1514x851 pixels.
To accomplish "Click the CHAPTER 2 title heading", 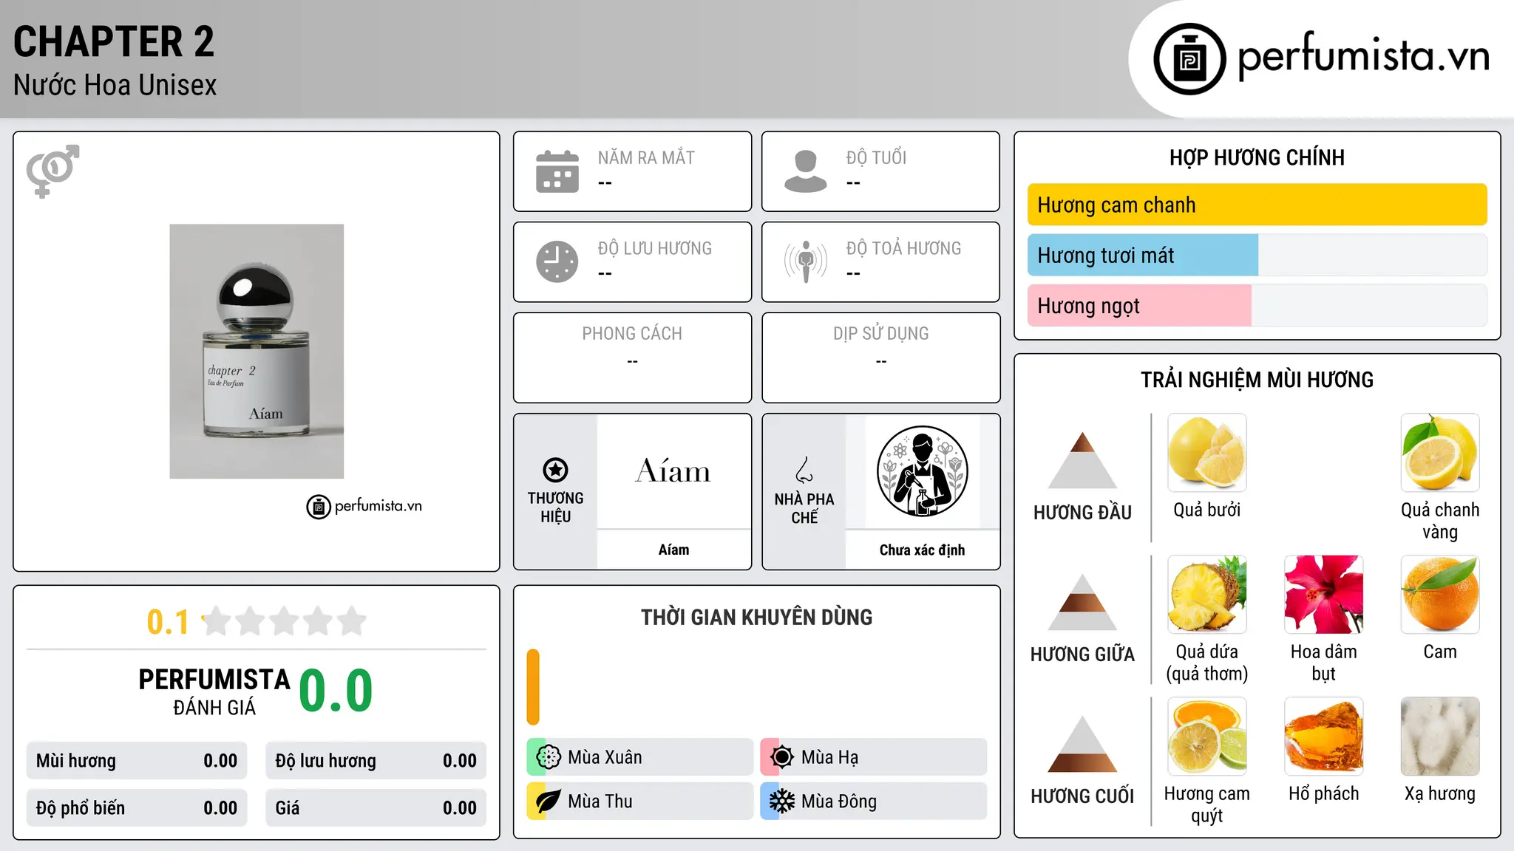I will (114, 41).
